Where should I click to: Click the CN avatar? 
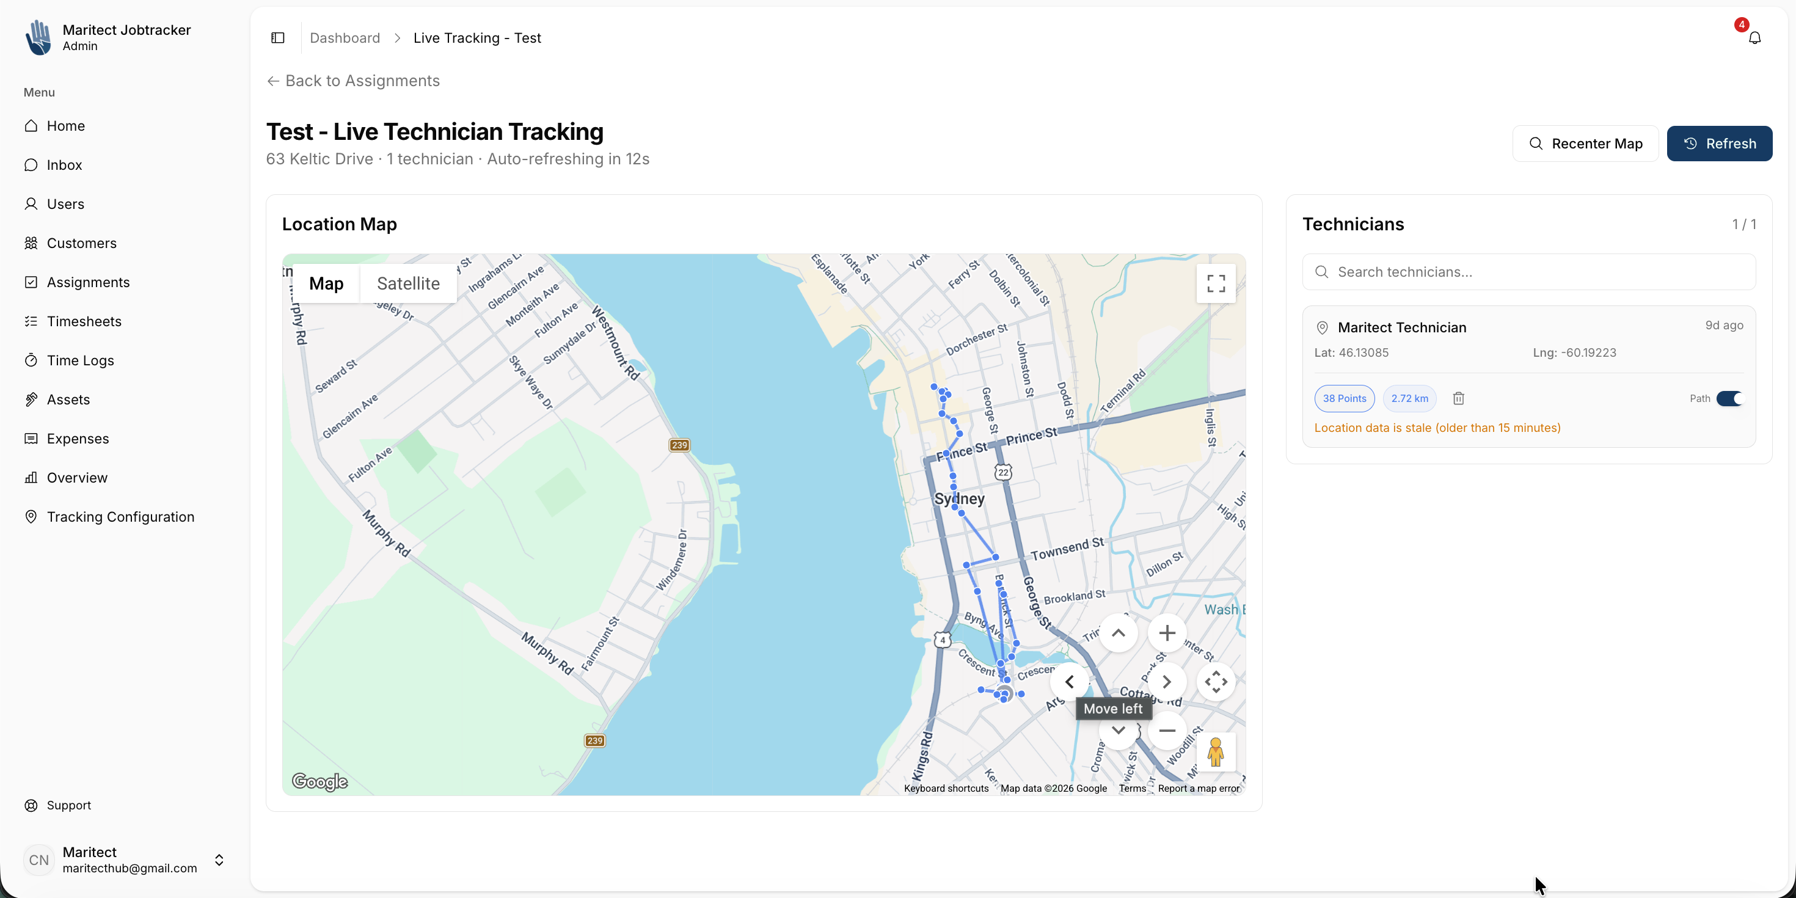[39, 860]
